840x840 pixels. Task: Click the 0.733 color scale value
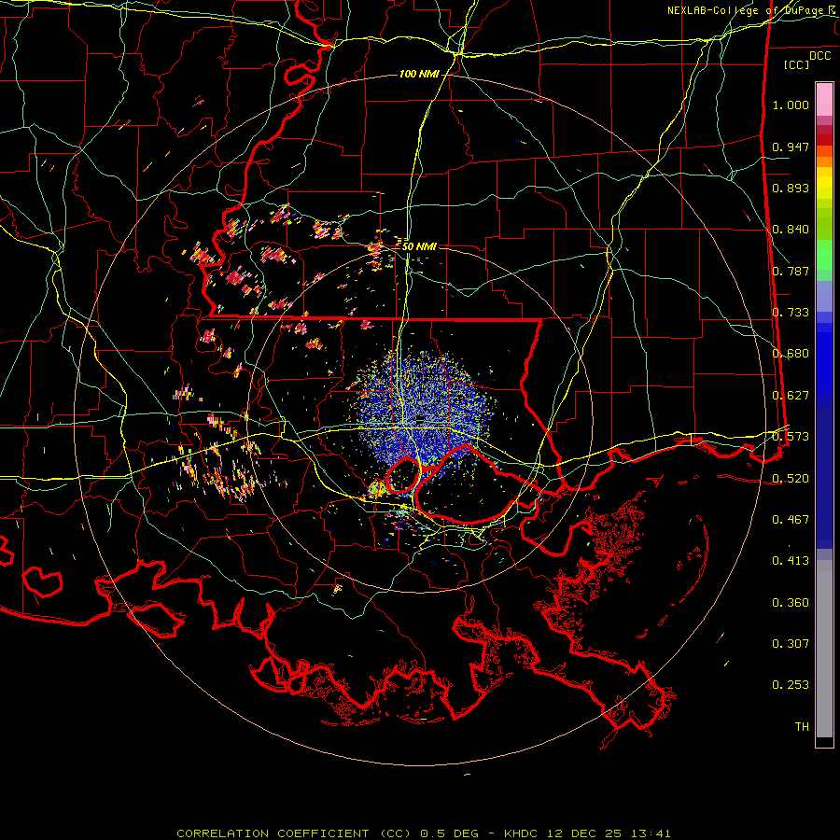tap(791, 313)
